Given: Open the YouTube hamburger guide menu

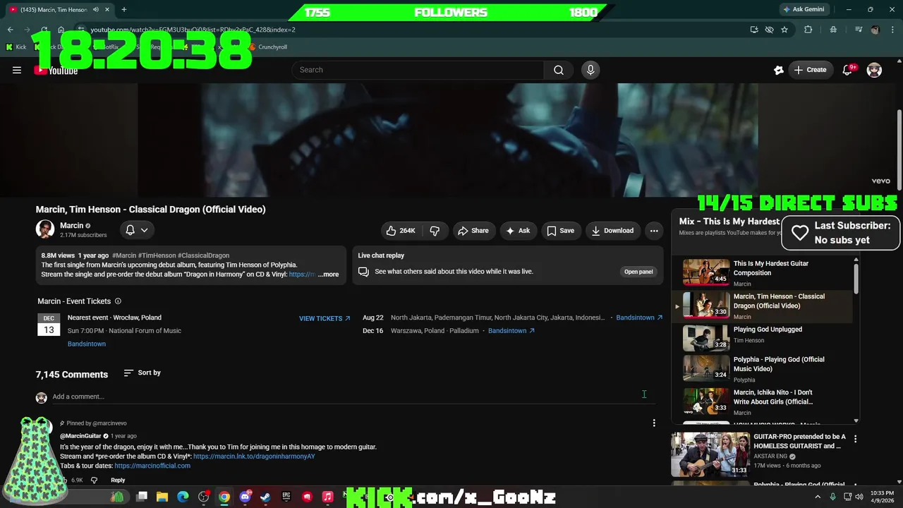Looking at the screenshot, I should [17, 70].
